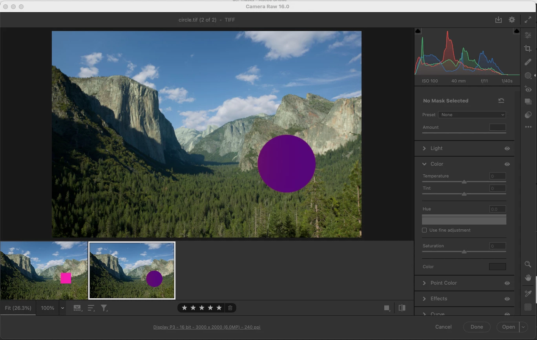The image size is (537, 340).
Task: Set rating to the first star
Action: (x=184, y=308)
